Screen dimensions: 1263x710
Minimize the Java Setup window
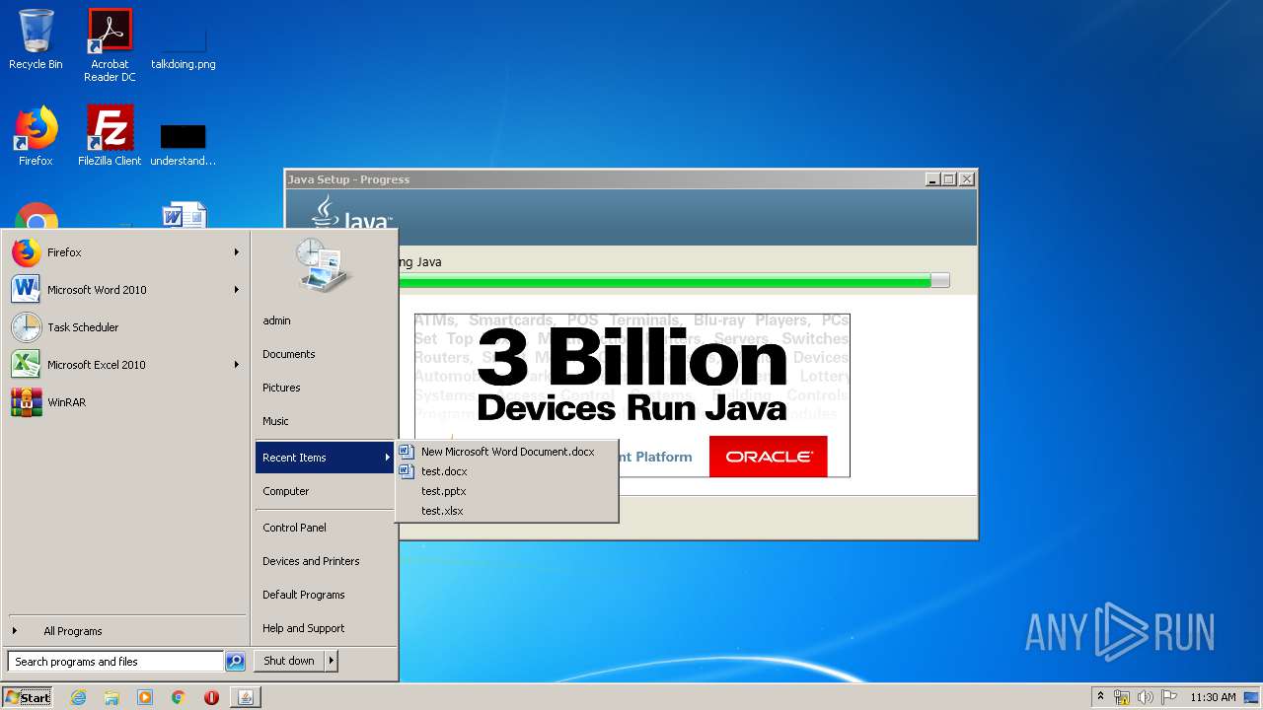click(932, 179)
